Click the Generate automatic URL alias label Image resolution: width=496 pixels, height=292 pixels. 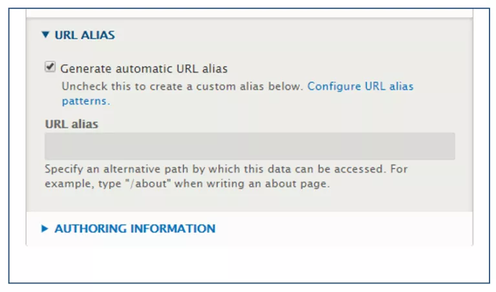tap(144, 68)
